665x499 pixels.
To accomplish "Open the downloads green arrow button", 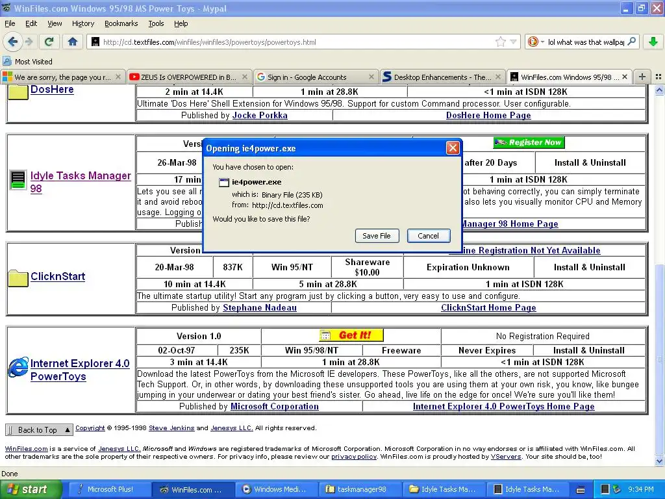I will coord(653,42).
